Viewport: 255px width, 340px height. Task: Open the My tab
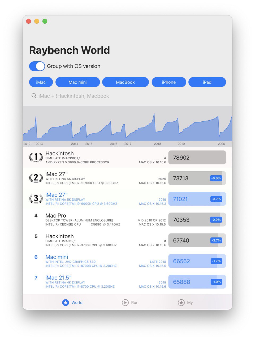pyautogui.click(x=185, y=303)
